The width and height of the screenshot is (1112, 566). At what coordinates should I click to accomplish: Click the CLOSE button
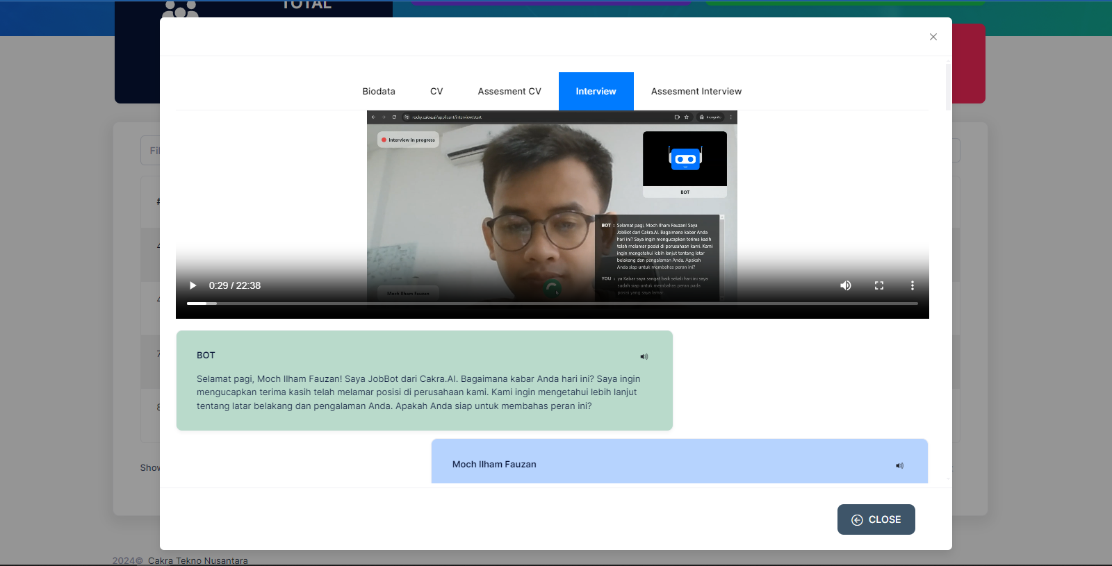tap(876, 519)
